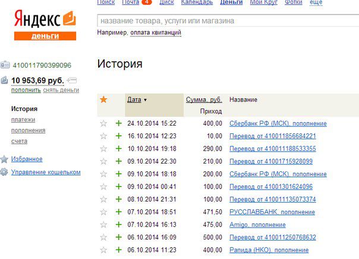Click the account number card icon
The height and width of the screenshot is (259, 359).
(x=5, y=65)
